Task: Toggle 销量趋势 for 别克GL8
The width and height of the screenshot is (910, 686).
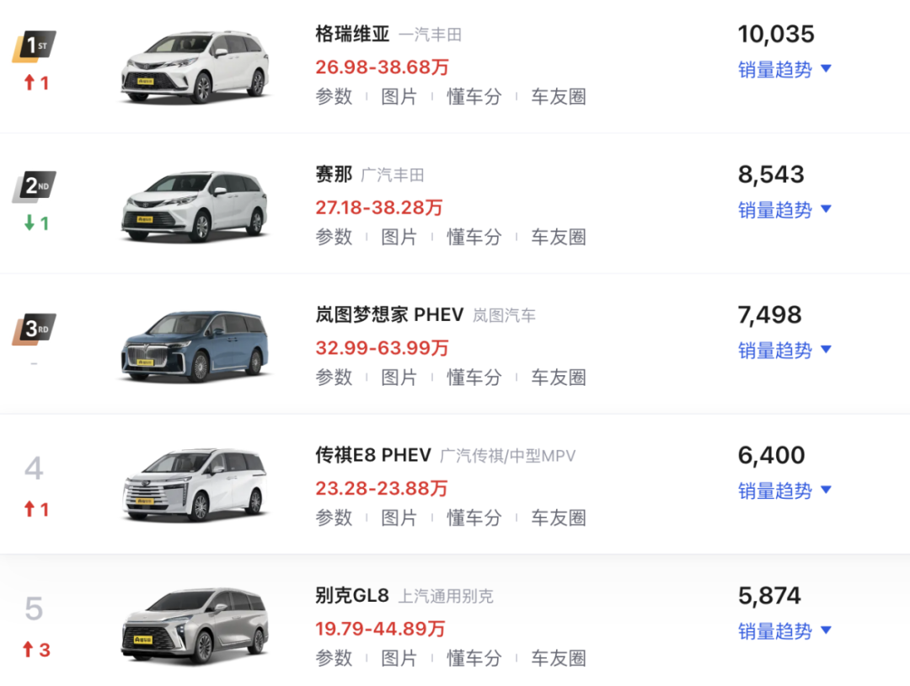Action: point(784,631)
